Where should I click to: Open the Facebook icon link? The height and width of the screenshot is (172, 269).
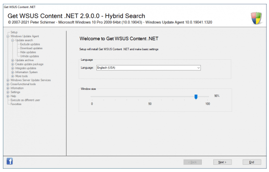point(10,161)
